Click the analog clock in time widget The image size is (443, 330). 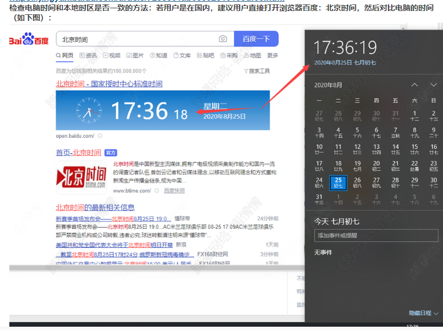click(88, 110)
